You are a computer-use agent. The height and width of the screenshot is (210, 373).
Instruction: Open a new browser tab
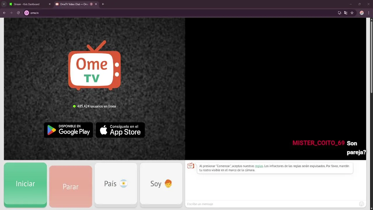103,4
